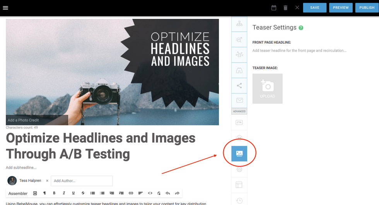Upload a teaser image
Viewport: 379px width, 205px height.
[267, 88]
